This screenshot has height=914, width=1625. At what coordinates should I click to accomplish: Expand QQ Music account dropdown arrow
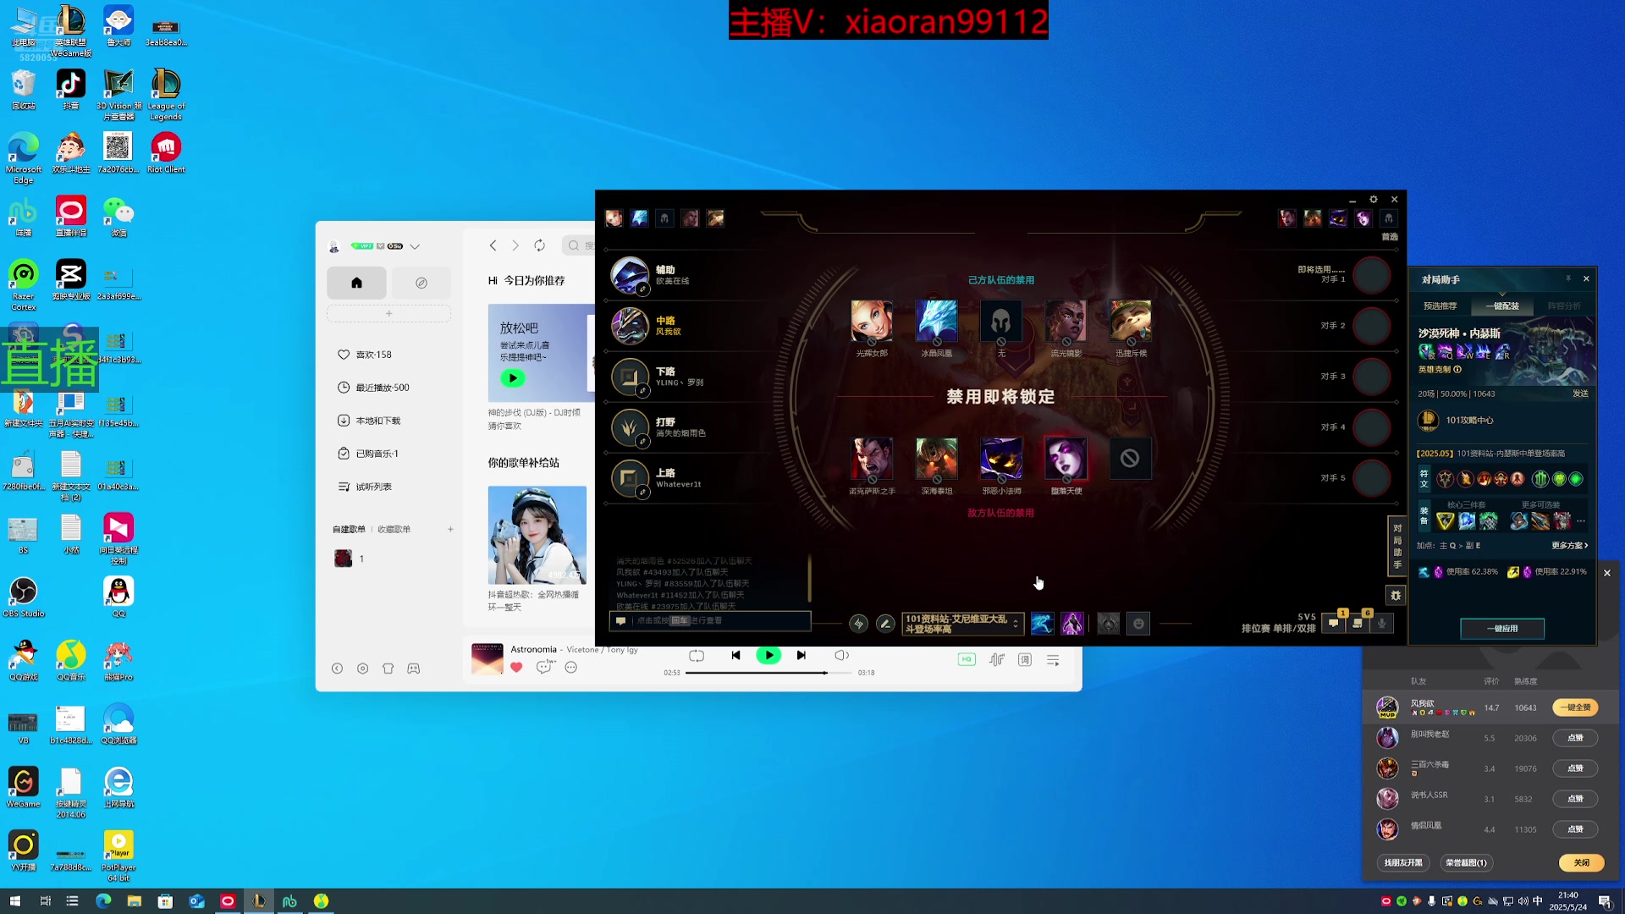coord(415,246)
